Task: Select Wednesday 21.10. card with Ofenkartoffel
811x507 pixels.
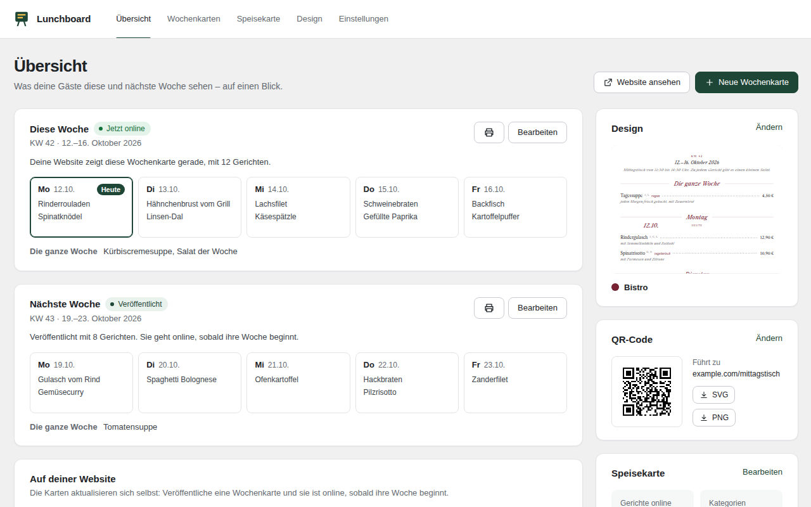Action: point(298,383)
